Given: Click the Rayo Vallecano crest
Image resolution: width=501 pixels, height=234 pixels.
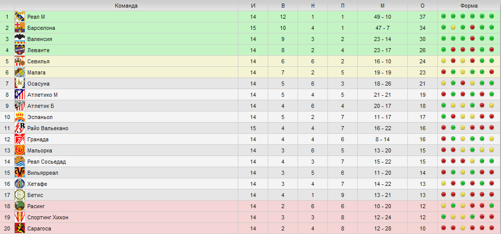Looking at the screenshot, I should coord(20,128).
